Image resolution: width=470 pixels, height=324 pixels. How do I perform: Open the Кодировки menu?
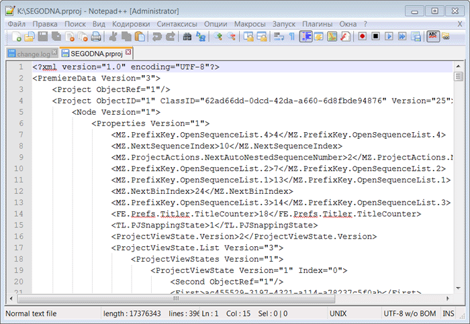pos(131,24)
